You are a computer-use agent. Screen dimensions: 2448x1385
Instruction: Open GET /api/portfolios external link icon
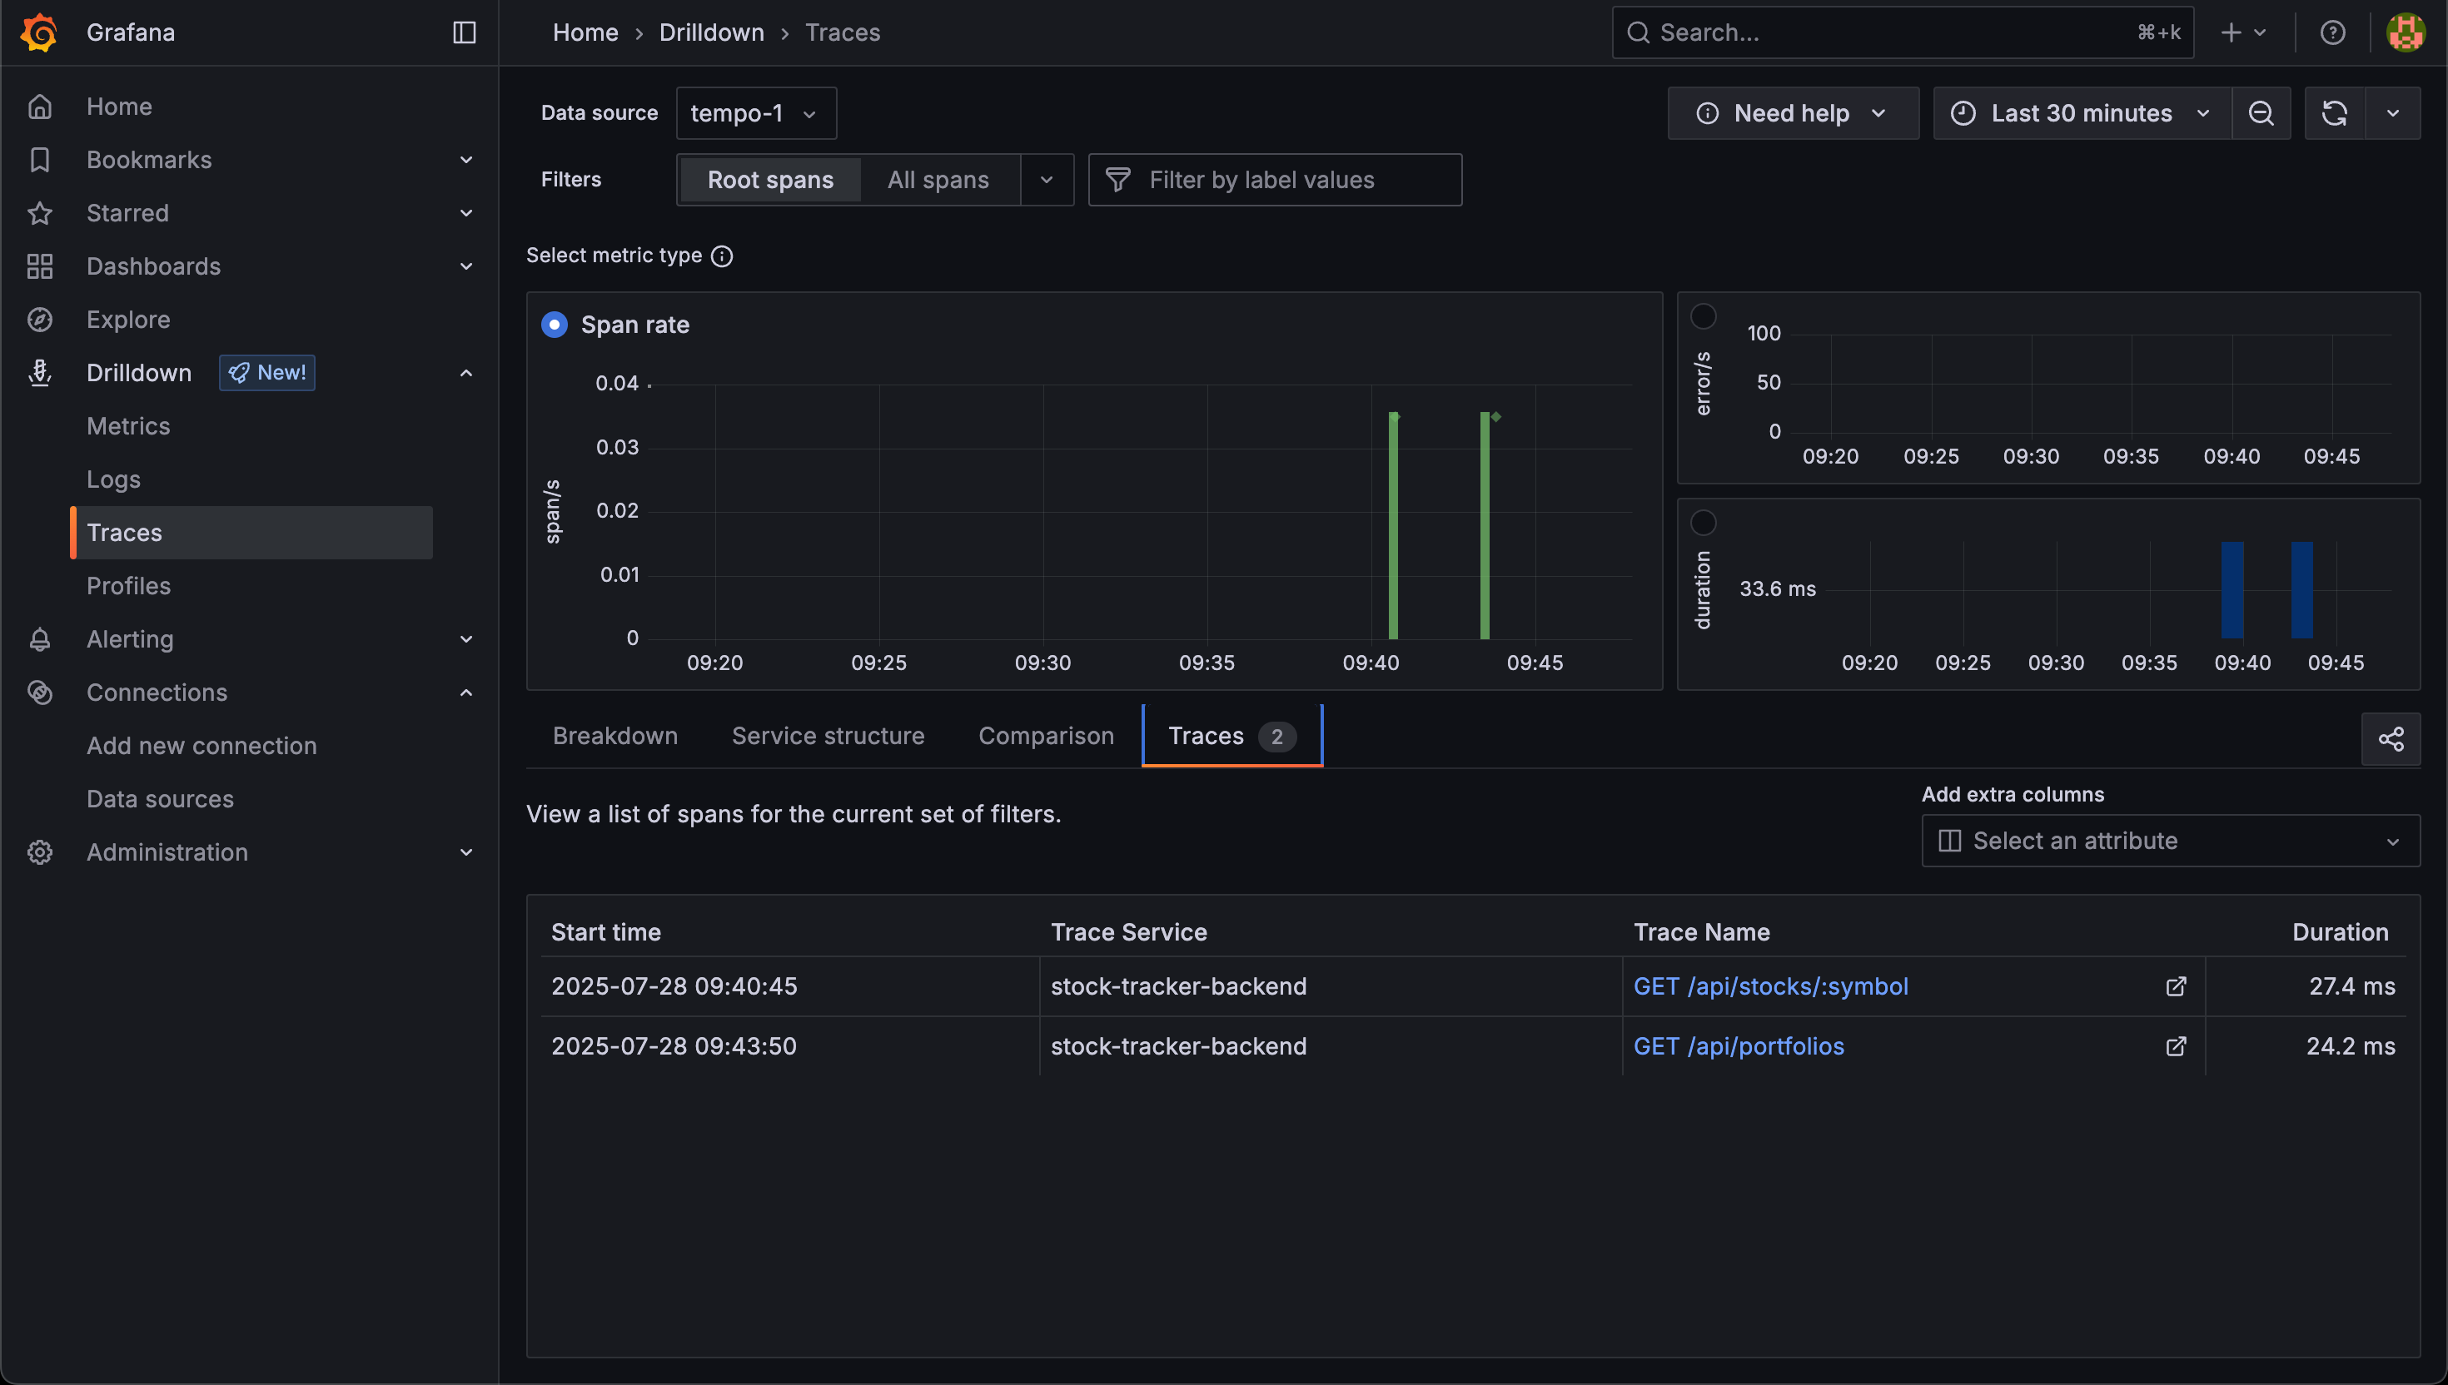click(x=2175, y=1046)
